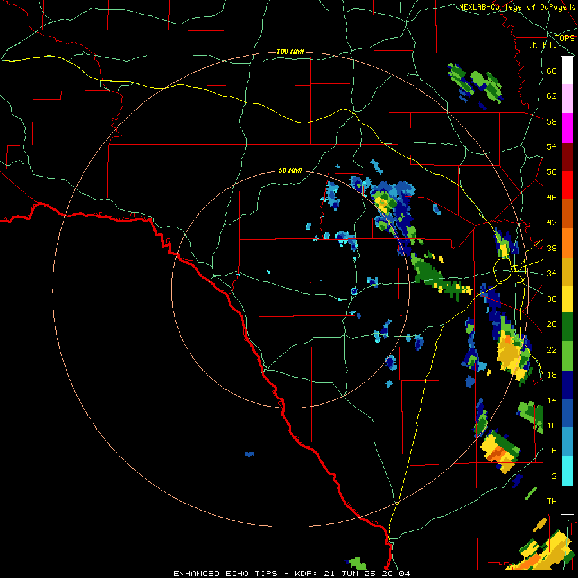The image size is (578, 578).
Task: Select the dark green legend swatch
Action: point(567,327)
